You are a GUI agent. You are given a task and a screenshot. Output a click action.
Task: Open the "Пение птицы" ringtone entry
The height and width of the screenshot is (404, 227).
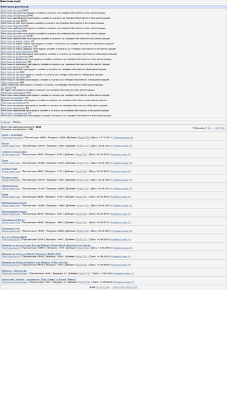tap(10, 186)
